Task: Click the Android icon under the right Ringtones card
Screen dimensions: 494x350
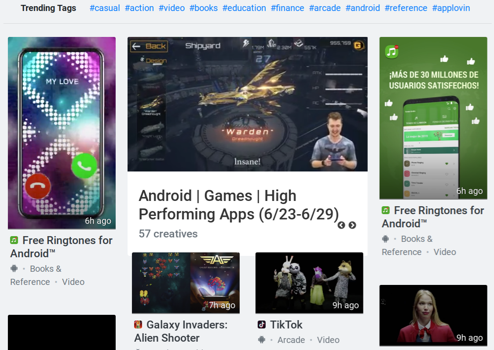Action: tap(386, 239)
